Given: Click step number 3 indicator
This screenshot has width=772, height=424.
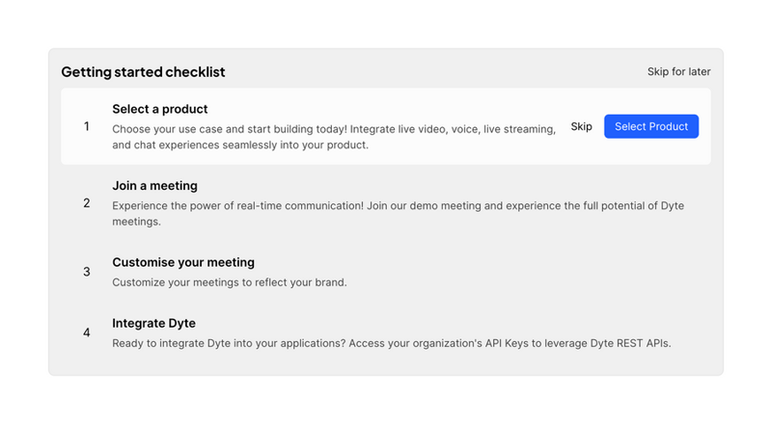Looking at the screenshot, I should pyautogui.click(x=87, y=272).
